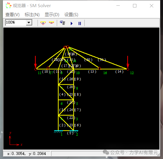Viewport: 163px width, 159px height.
Task: Open the 显示(D) menu
Action: coord(52,15)
